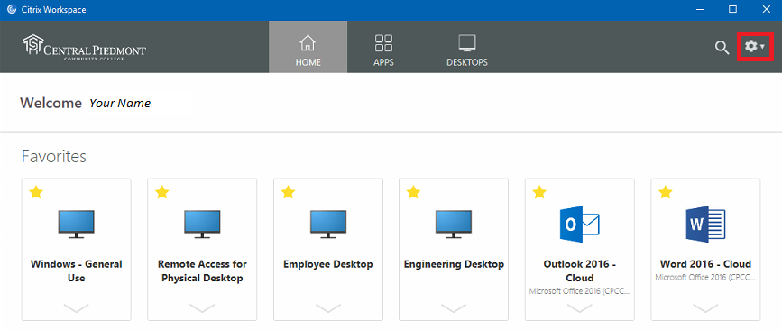Open the Engineering Desktop monitor icon
The width and height of the screenshot is (782, 330).
454,224
